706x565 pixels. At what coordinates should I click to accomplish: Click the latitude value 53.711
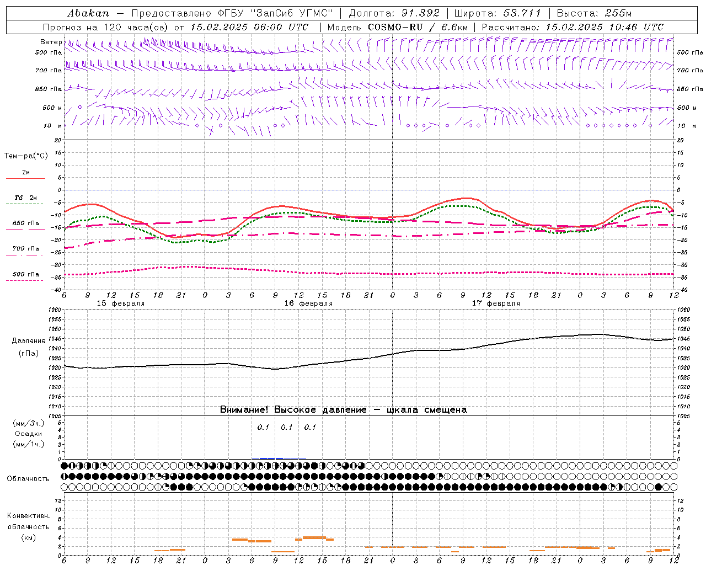coord(522,13)
